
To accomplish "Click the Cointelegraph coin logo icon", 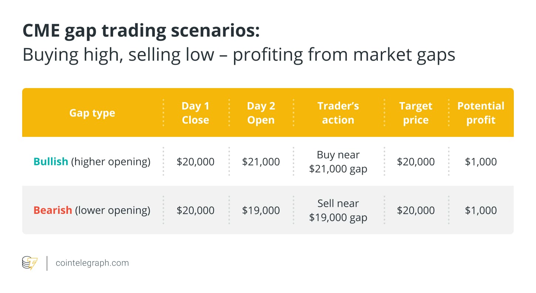I will (x=30, y=263).
